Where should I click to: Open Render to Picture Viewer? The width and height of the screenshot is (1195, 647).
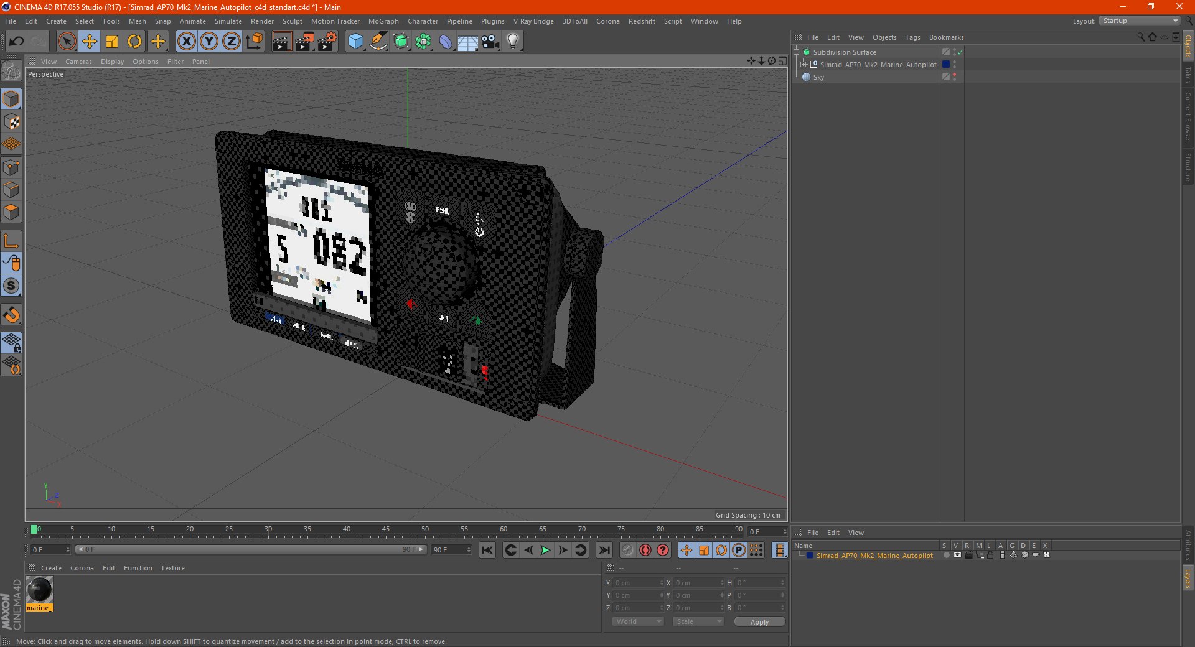[304, 42]
